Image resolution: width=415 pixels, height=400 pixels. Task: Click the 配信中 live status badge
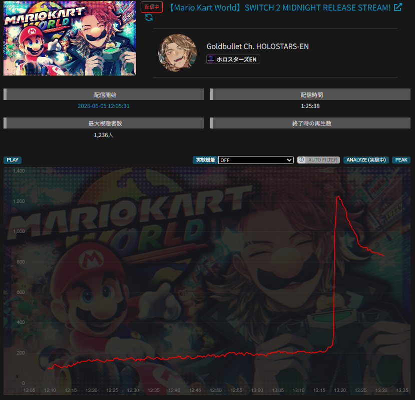coord(152,7)
